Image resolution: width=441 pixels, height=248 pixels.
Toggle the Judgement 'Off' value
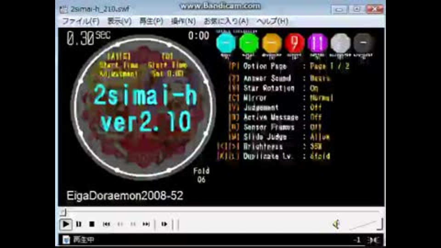[316, 107]
